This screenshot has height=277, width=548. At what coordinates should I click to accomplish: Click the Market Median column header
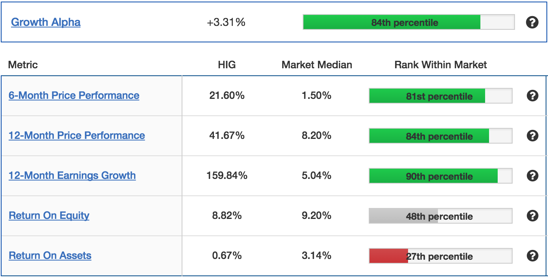(316, 65)
